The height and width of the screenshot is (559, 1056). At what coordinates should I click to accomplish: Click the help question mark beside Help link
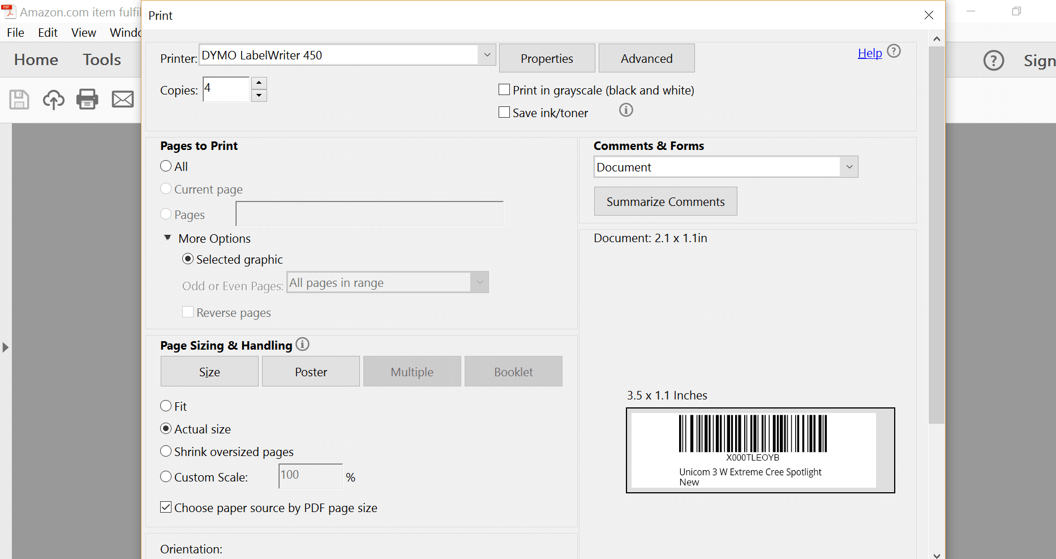[894, 51]
